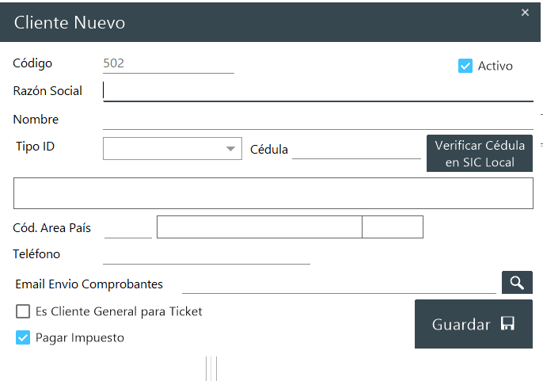
Task: Disable the Pagar Impuesto checkbox
Action: [23, 337]
